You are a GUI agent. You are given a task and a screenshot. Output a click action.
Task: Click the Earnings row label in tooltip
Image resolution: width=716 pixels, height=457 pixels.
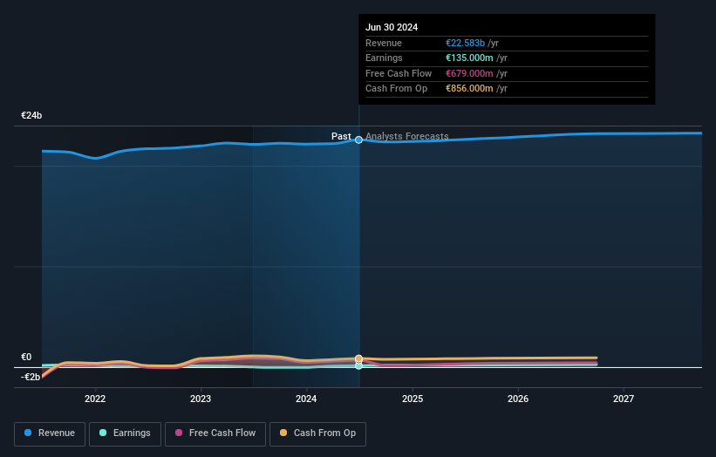[x=384, y=58]
